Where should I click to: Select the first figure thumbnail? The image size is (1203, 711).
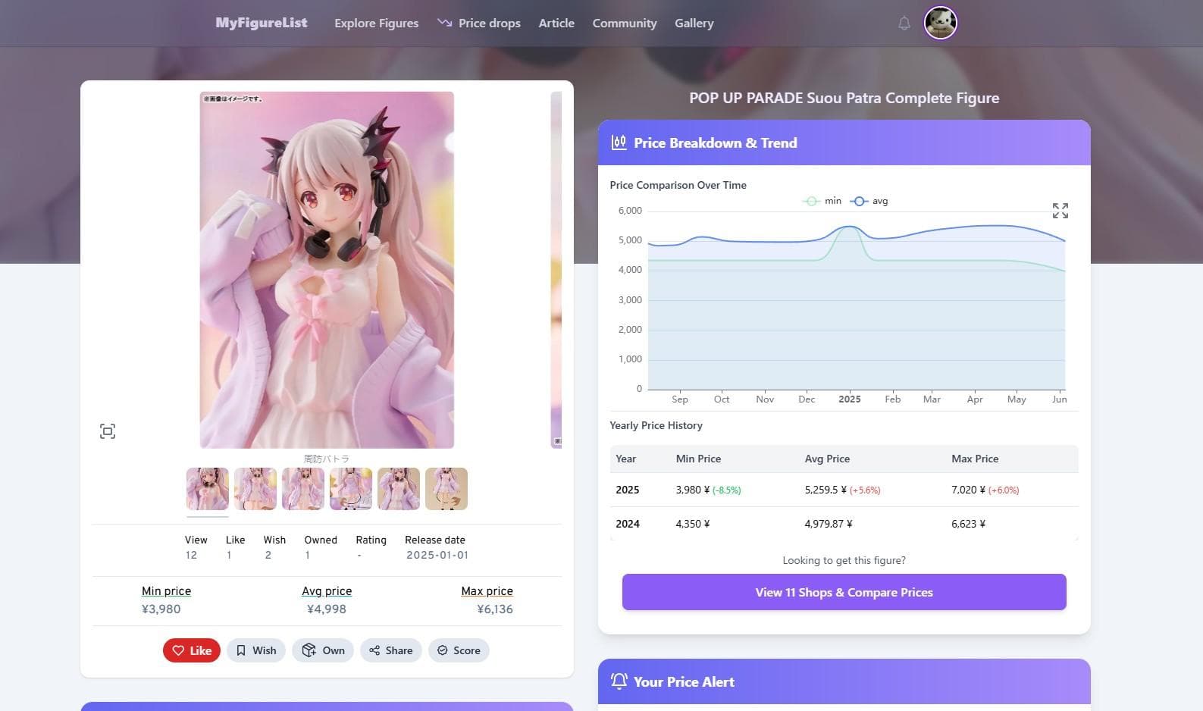point(208,489)
